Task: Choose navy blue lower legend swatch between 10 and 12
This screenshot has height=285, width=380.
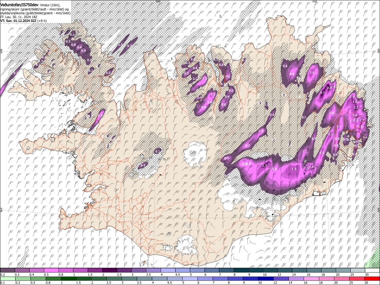Action: (266, 278)
